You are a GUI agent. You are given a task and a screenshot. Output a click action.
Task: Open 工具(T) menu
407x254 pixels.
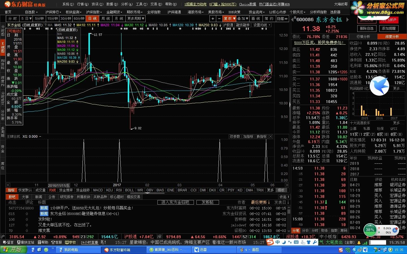point(141,4)
